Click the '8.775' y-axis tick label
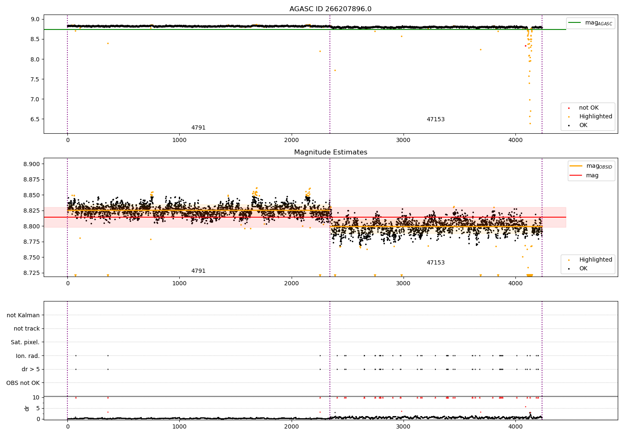This screenshot has width=624, height=436. [32, 242]
